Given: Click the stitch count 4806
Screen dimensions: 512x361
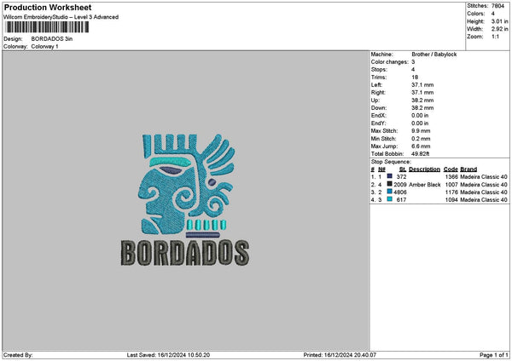Looking at the screenshot, I should [400, 192].
